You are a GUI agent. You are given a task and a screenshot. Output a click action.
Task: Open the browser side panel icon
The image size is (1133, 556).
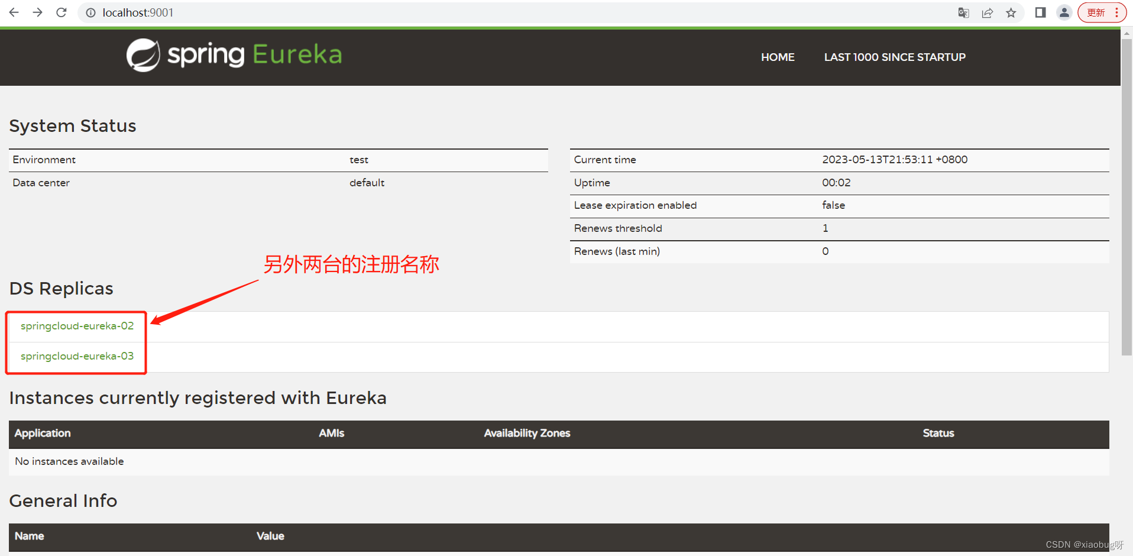pos(1040,12)
